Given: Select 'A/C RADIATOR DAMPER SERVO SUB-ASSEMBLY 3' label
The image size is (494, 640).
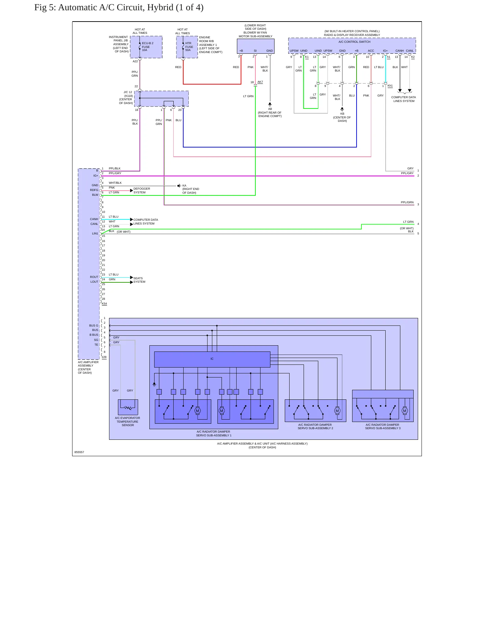Looking at the screenshot, I should [x=383, y=426].
